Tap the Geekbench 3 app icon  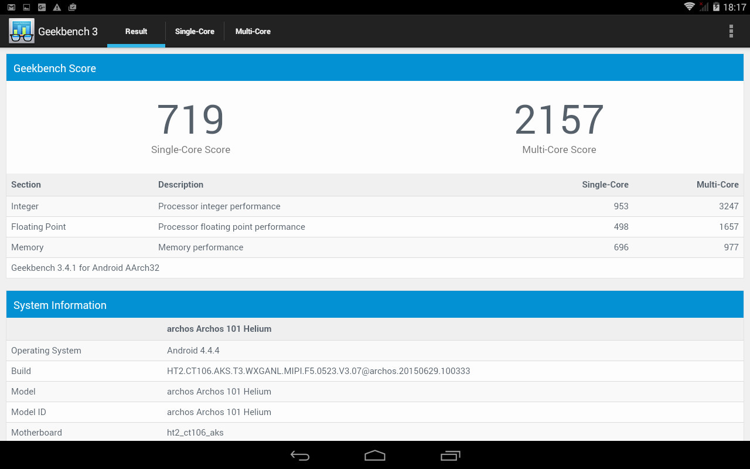[x=22, y=31]
